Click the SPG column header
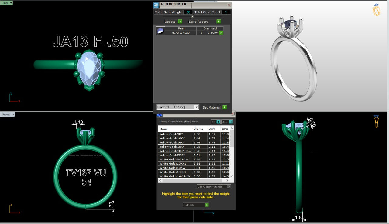 pyautogui.click(x=225, y=129)
